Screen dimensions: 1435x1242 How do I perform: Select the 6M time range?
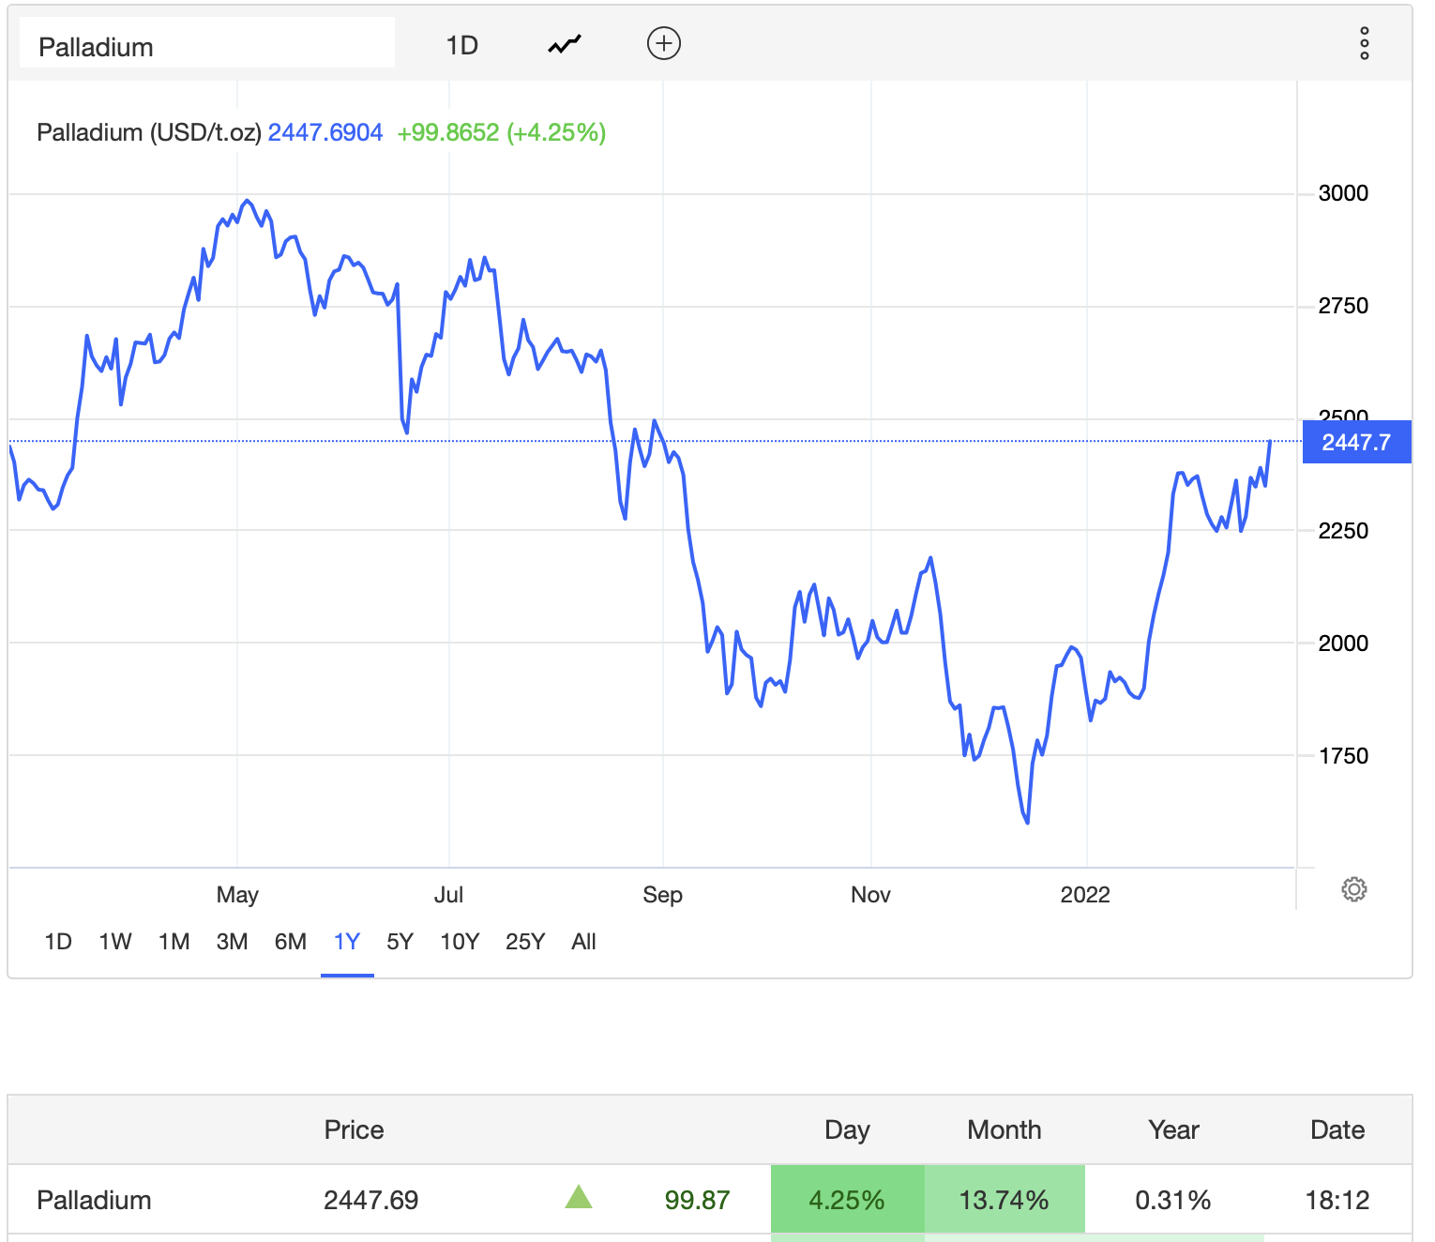point(290,941)
